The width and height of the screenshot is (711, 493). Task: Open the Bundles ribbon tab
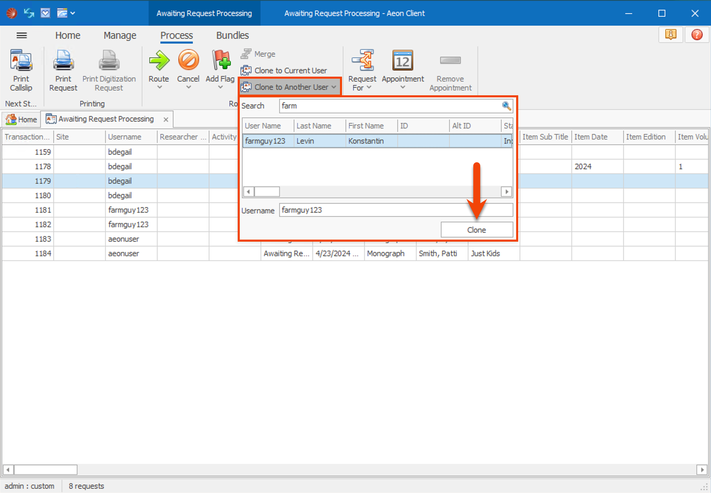[232, 36]
